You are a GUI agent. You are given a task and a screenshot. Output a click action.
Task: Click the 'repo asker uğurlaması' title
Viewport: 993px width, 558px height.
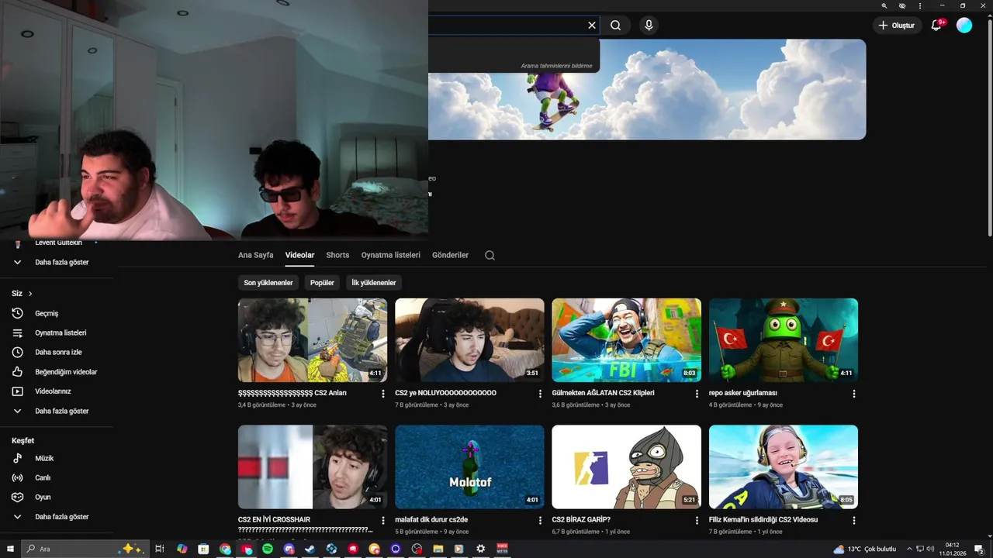click(743, 393)
